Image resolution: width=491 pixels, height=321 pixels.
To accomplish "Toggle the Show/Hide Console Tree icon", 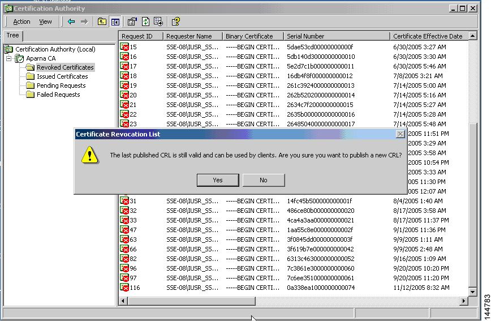I will [x=115, y=22].
